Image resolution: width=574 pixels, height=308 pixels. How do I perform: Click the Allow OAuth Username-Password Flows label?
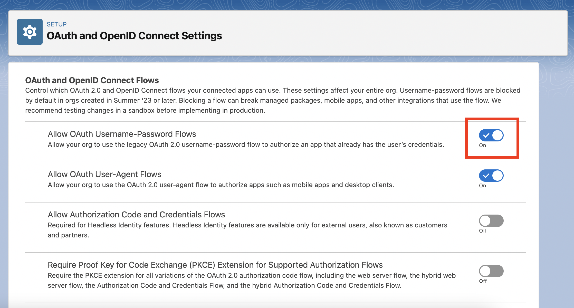(x=122, y=134)
